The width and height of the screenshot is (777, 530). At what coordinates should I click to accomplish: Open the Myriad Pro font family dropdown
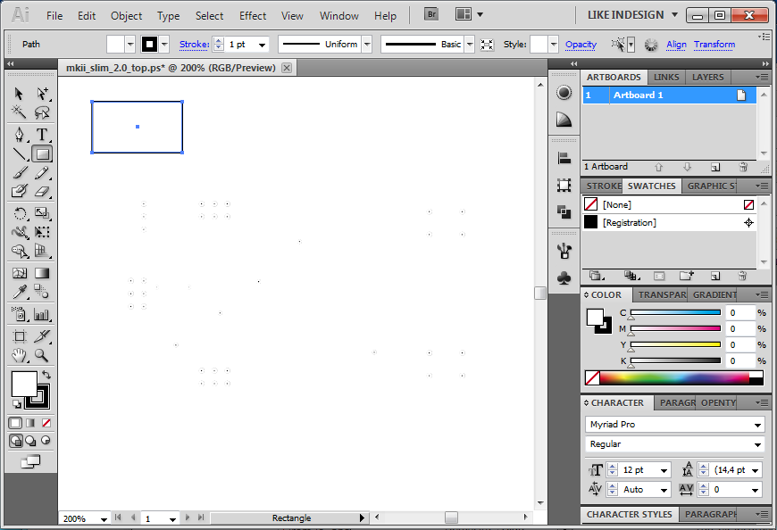coord(757,425)
